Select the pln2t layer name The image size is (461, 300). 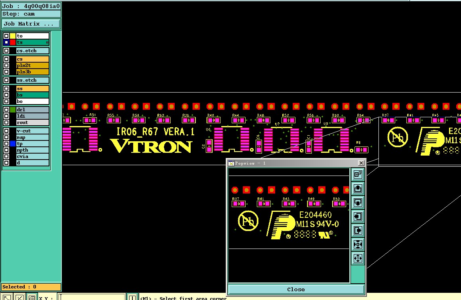[32, 65]
